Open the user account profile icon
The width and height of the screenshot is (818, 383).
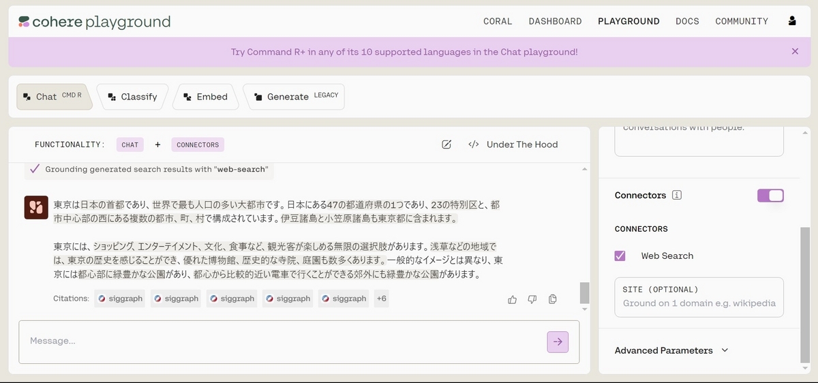pos(791,21)
